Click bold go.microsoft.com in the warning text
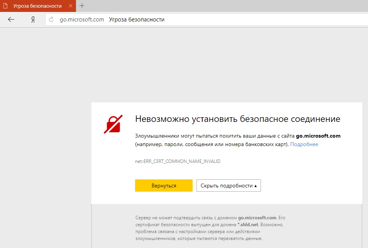Viewport: 368px width, 248px height. 318,136
